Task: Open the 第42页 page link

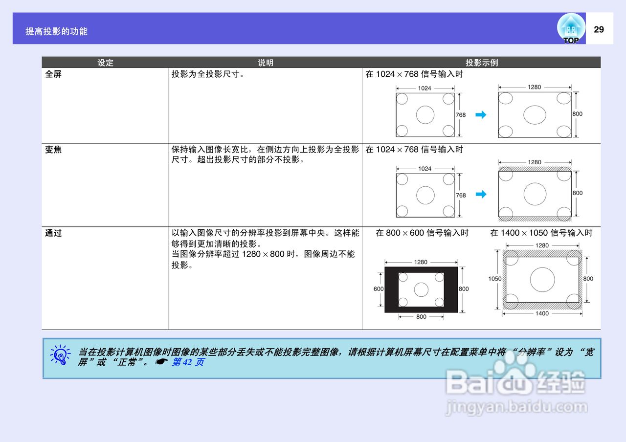Action: [188, 362]
